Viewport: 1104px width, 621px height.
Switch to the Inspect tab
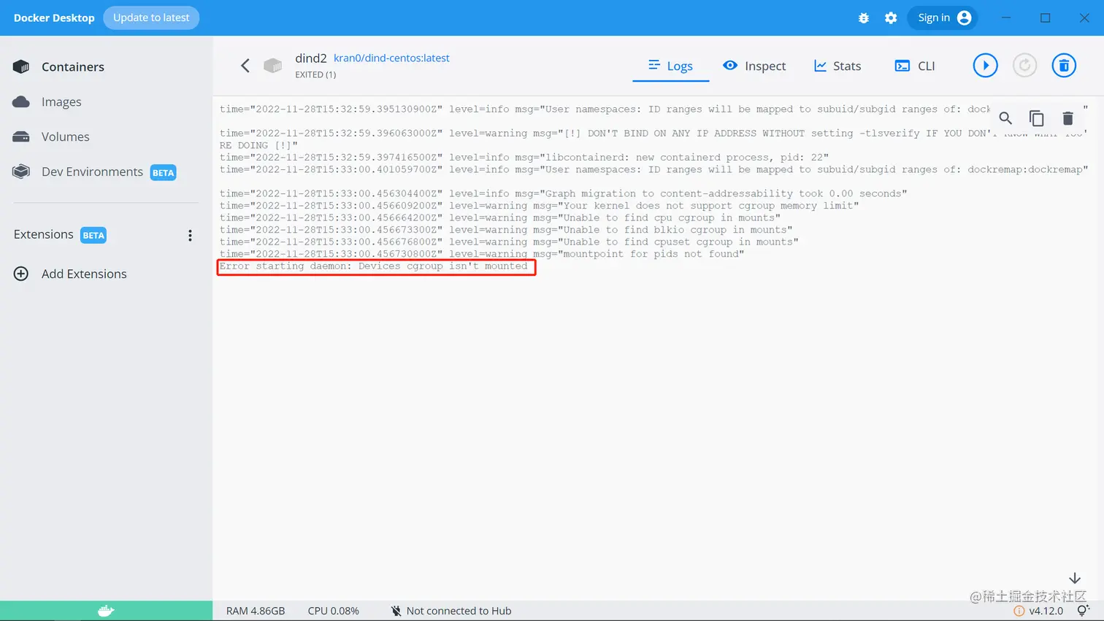[x=754, y=66]
